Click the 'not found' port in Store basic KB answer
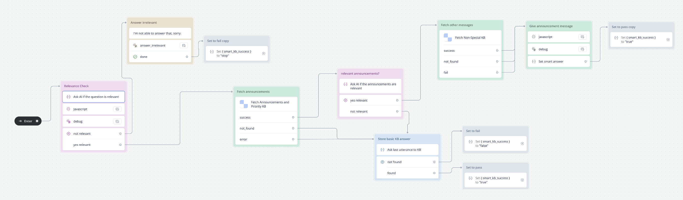Screen dimensions: 683x200 coord(434,162)
